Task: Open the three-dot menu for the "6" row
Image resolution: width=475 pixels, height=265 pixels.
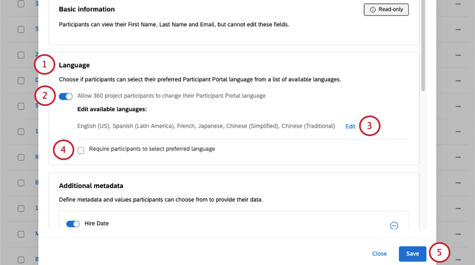Action: tap(458, 157)
